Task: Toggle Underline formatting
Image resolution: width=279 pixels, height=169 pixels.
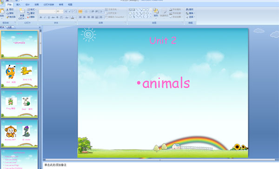Action: 49,17
